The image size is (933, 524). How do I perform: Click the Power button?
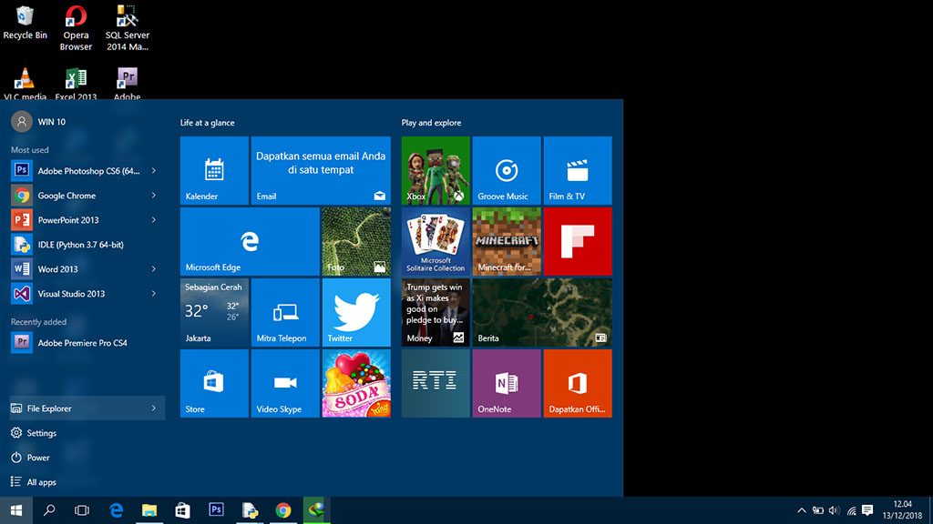pos(38,458)
